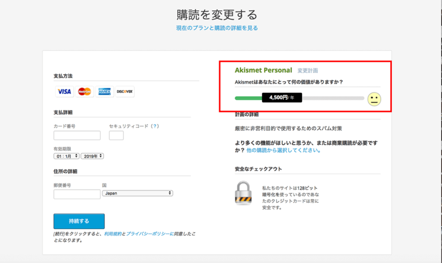
Task: Focus the security code input field
Action: tap(116, 135)
